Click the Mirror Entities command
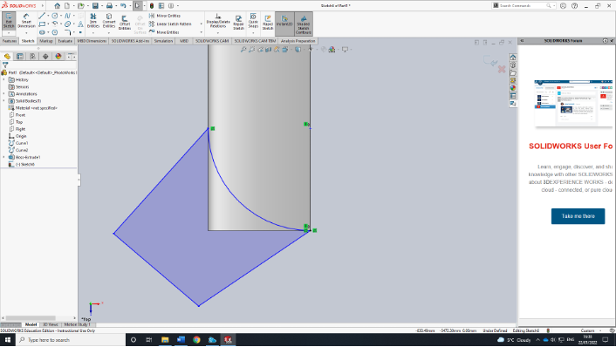The height and width of the screenshot is (347, 616). pos(165,16)
